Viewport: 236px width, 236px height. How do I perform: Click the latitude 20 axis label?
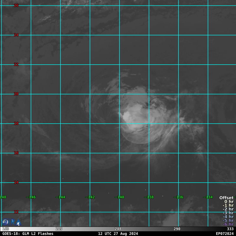16,94
